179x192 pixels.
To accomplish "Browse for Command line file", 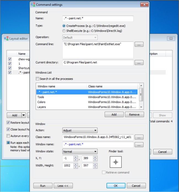I will (139, 44).
